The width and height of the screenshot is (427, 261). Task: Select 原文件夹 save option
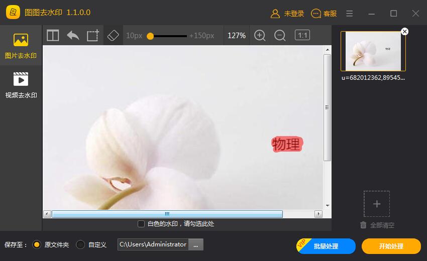pyautogui.click(x=37, y=244)
